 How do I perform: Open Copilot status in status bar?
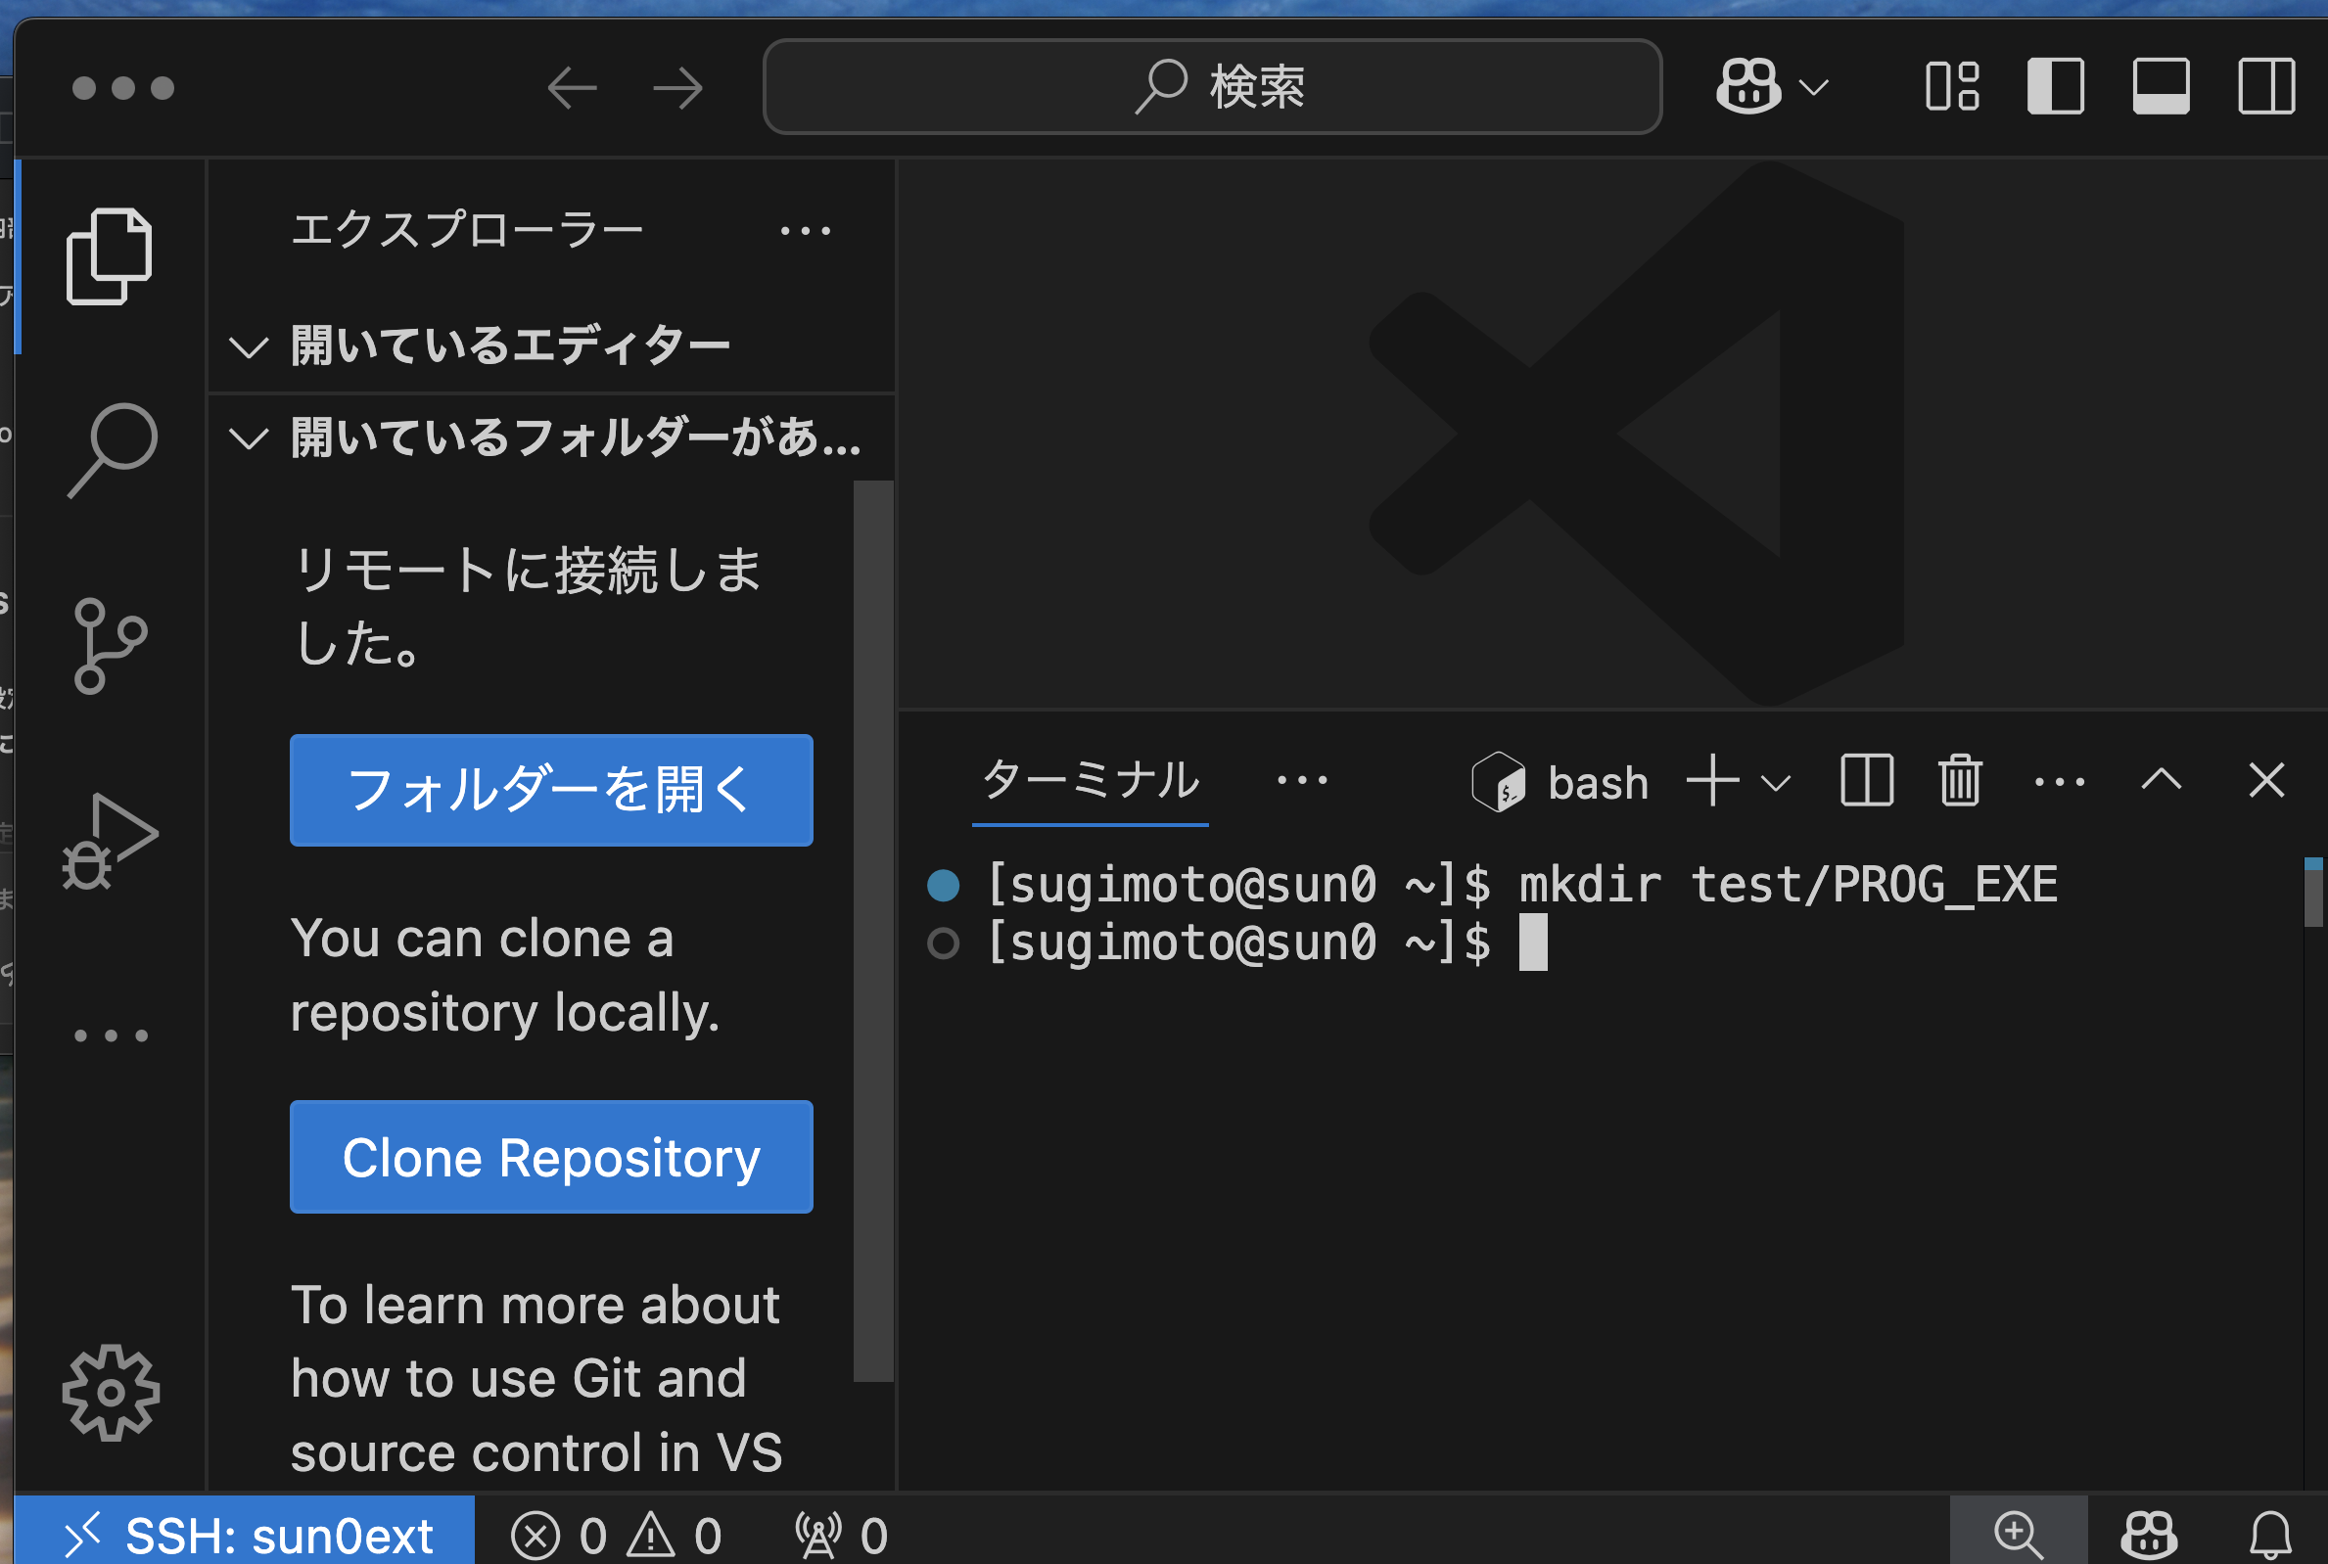click(2149, 1534)
